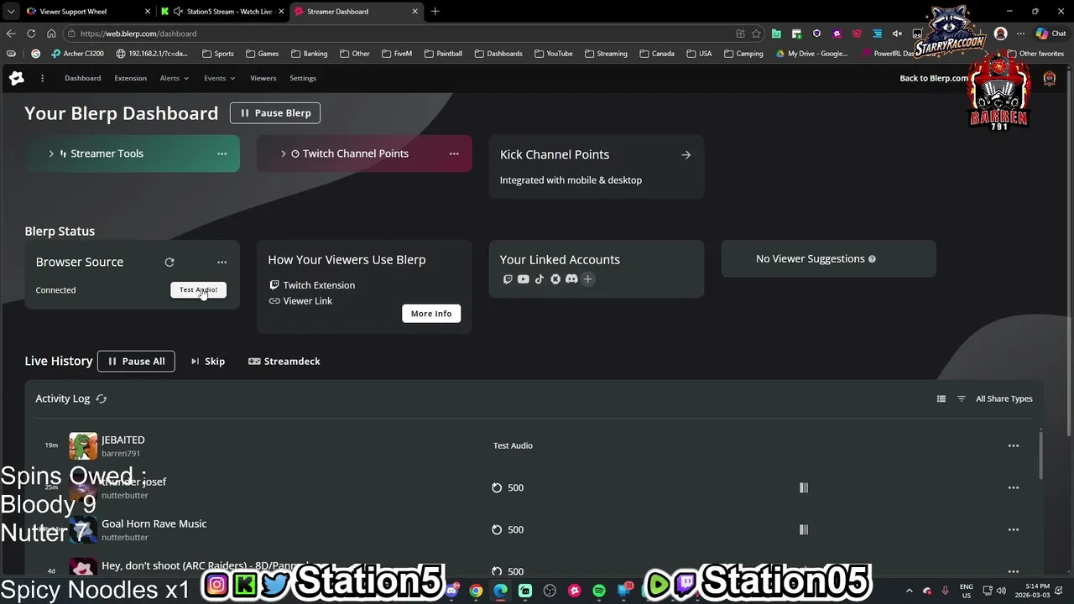This screenshot has height=604, width=1074.
Task: Click the Twitch Extension entry
Action: point(312,285)
